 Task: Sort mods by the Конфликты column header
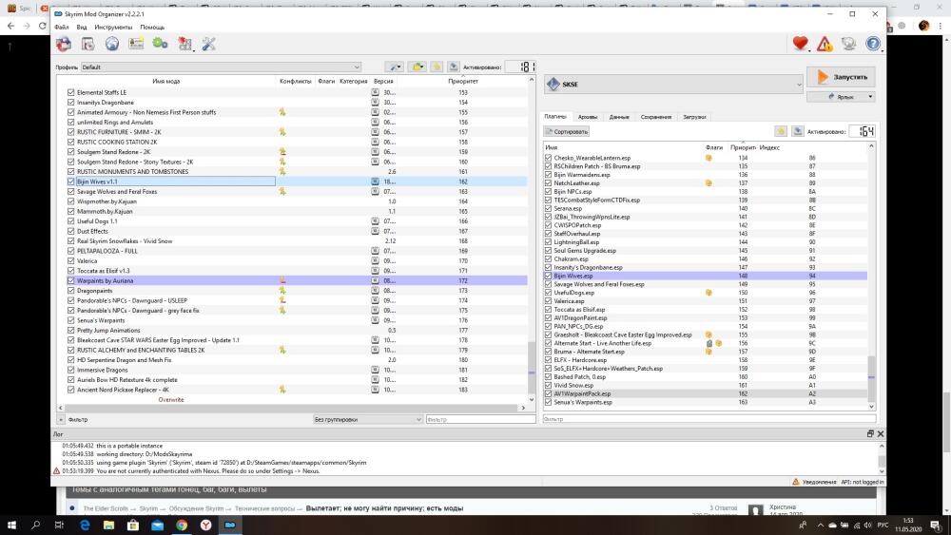296,81
